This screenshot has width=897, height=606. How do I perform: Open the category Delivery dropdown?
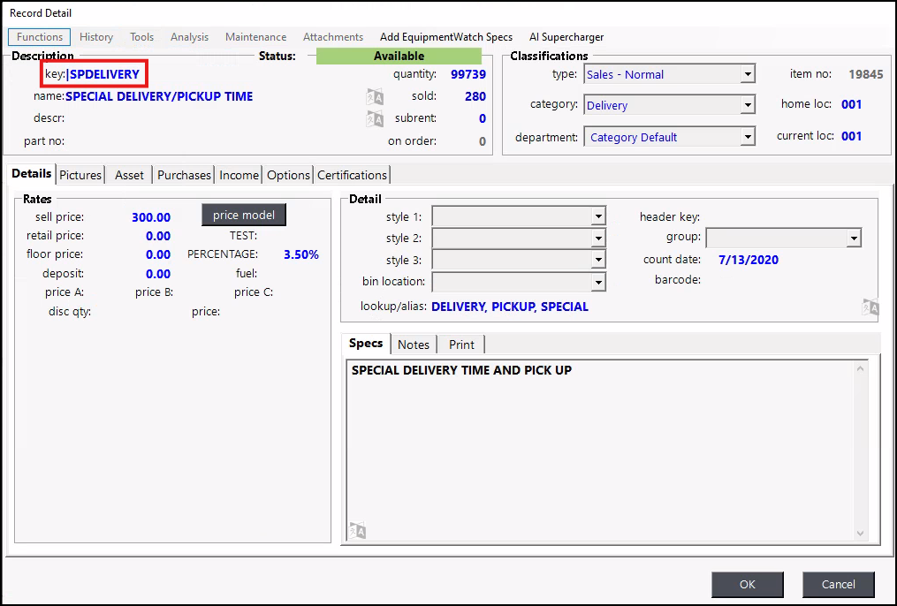748,106
